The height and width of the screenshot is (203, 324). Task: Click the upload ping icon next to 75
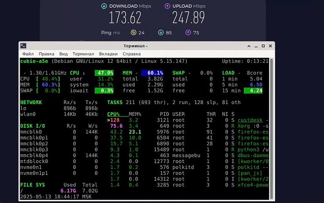point(188,33)
